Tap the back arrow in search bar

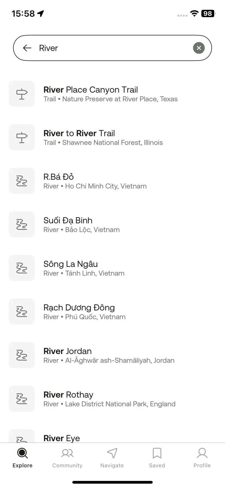click(27, 48)
